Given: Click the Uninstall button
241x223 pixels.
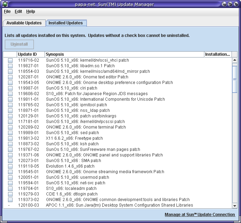Looking at the screenshot, I should click(19, 44).
